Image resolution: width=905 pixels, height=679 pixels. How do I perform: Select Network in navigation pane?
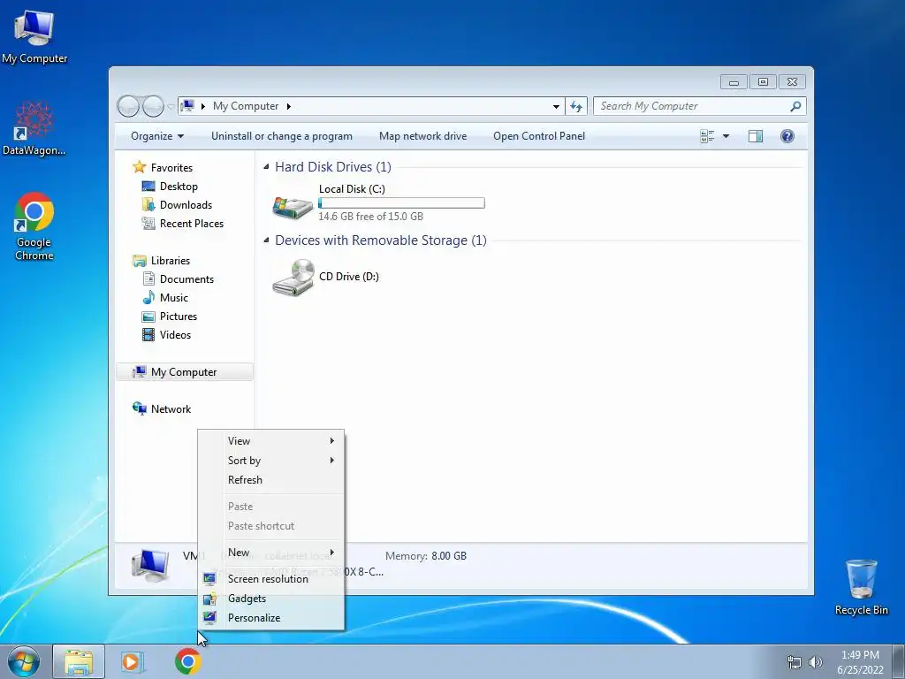tap(171, 408)
